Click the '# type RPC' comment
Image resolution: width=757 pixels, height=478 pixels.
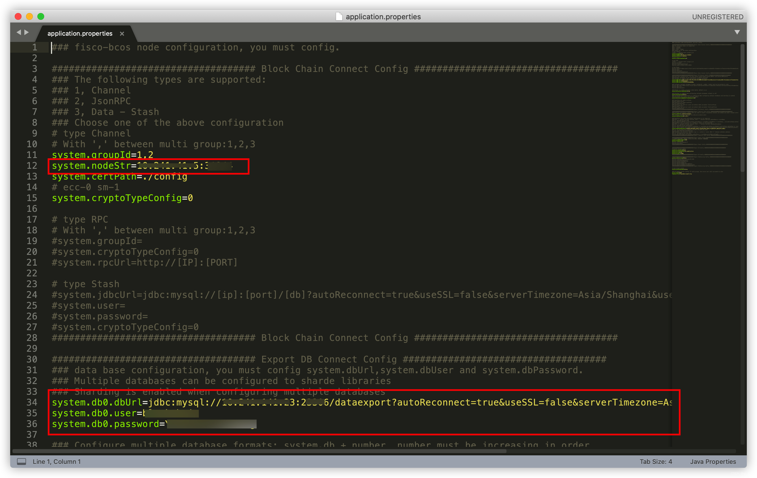coord(80,219)
